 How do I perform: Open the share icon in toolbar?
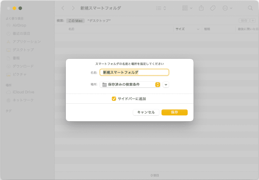point(201,8)
